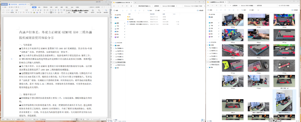Image resolution: width=301 pixels, height=122 pixels.
Task: Center the paragraph in WPS
Action: tap(47, 12)
